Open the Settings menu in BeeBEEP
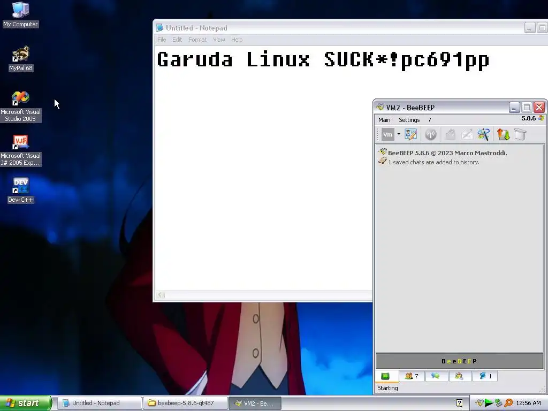The image size is (548, 411). pyautogui.click(x=409, y=120)
